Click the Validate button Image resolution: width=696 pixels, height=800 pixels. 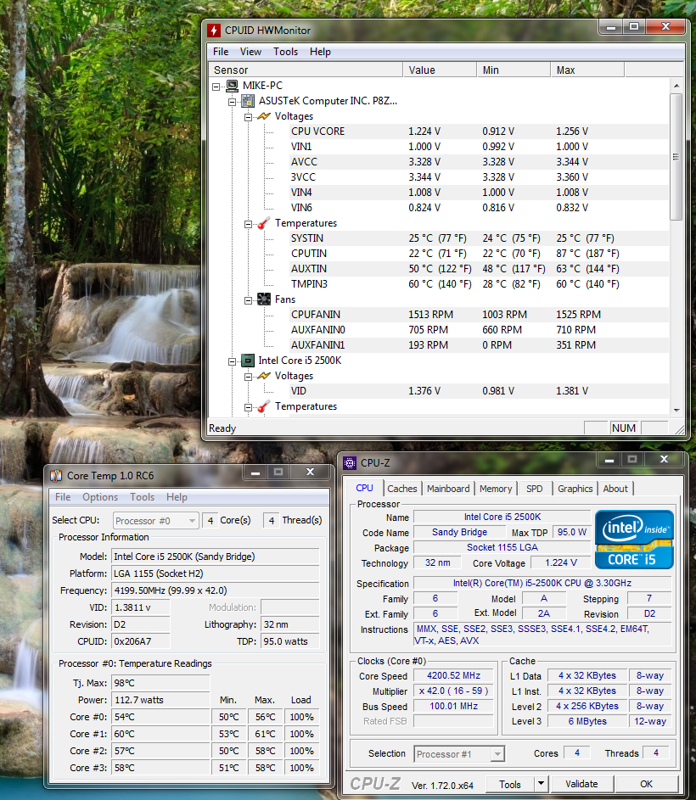tap(581, 784)
